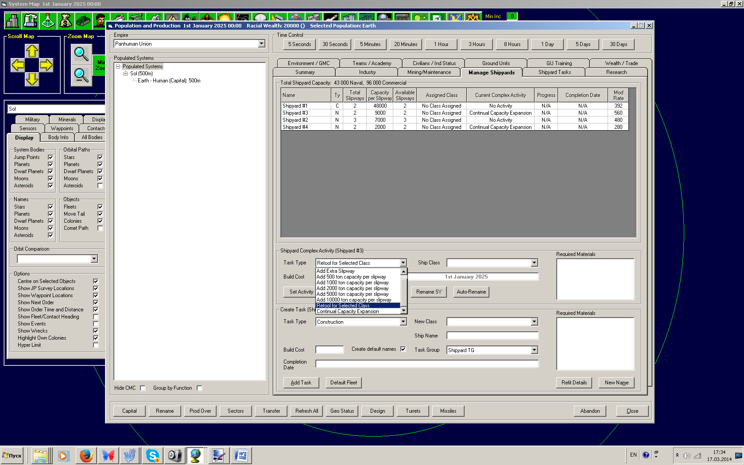744x465 pixels.
Task: Open Skype from the taskbar
Action: 152,455
